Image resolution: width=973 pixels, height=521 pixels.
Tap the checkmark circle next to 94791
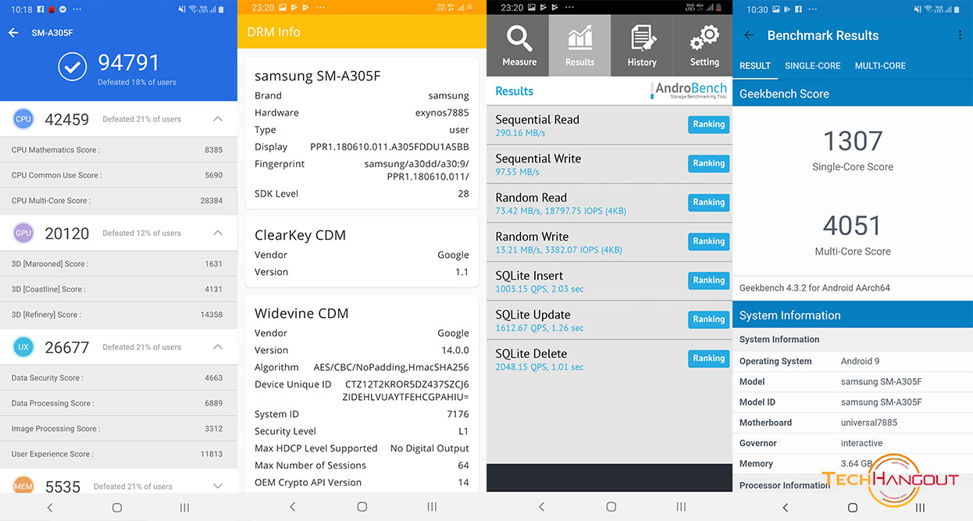[73, 67]
